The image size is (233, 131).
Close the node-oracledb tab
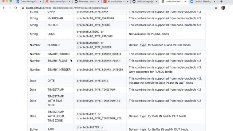185,1
